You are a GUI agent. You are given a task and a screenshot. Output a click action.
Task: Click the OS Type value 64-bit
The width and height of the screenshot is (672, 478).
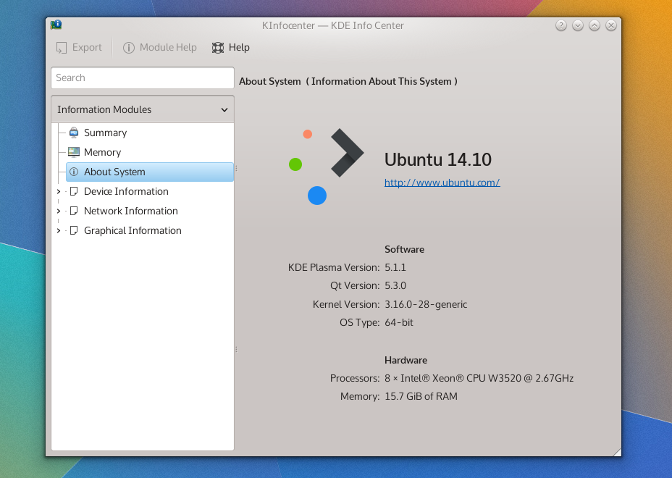point(398,322)
